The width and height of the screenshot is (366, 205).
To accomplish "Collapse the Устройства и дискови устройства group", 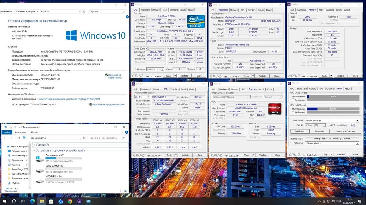I will [34, 151].
